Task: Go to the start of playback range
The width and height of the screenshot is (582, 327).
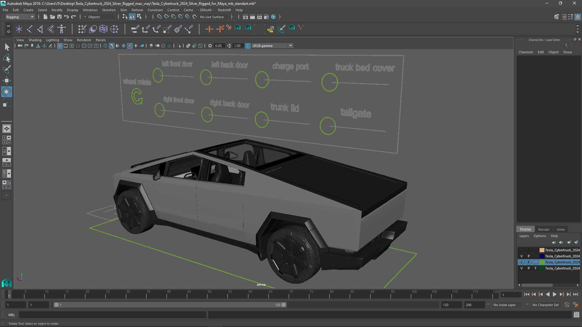Action: pos(527,294)
